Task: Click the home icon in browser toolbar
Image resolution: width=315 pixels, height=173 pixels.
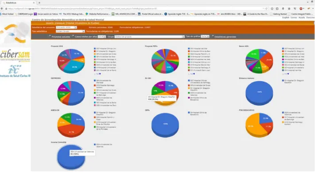Action: (x=289, y=9)
